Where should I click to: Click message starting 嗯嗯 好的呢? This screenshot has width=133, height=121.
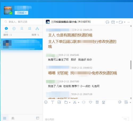82,73
